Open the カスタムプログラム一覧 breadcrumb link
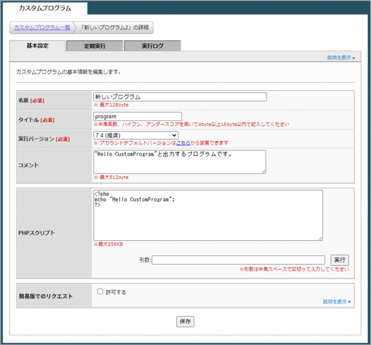The width and height of the screenshot is (371, 345). click(x=42, y=28)
